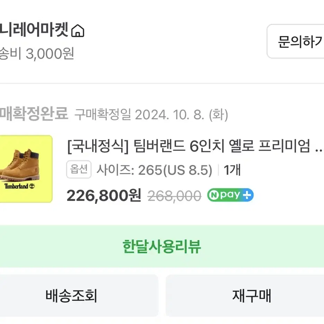This screenshot has height=324, width=324.
Task: Click the 문의하기 inquiry button
Action: tap(296, 41)
